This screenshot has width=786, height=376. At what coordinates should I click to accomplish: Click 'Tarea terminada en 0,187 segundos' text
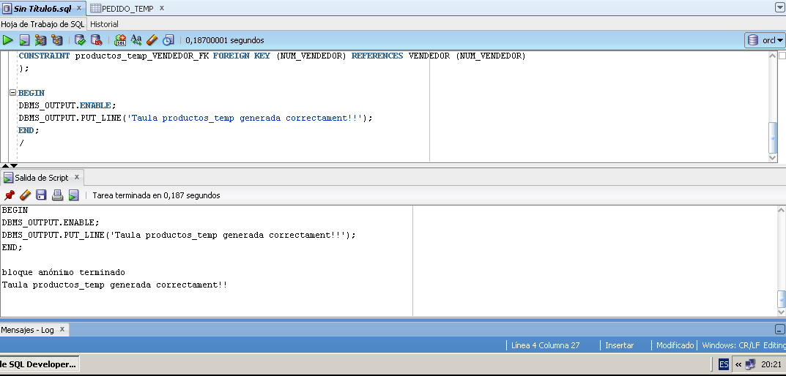pos(157,195)
